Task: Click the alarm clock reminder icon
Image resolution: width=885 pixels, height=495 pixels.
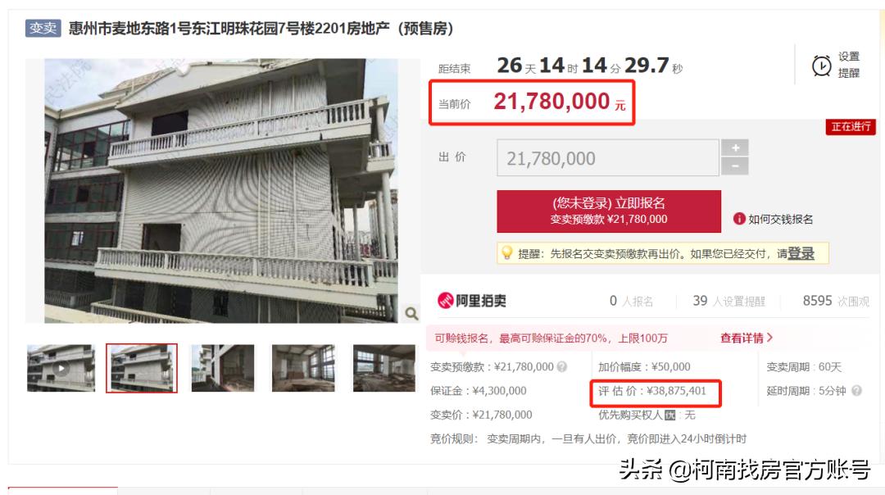Action: coord(821,66)
